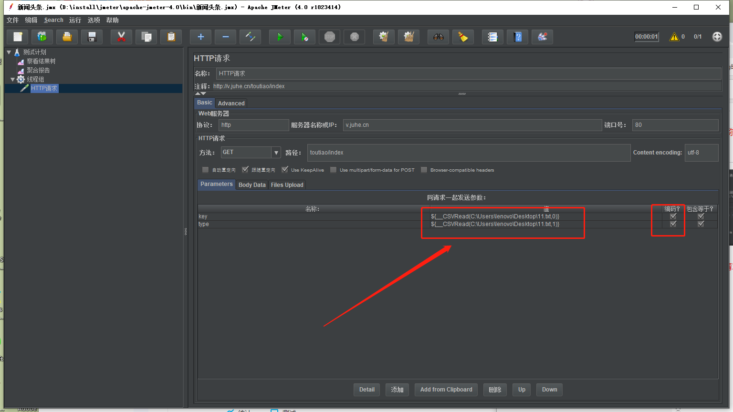Viewport: 733px width, 412px height.
Task: Click the 路径 field toutiao/index
Action: (469, 153)
